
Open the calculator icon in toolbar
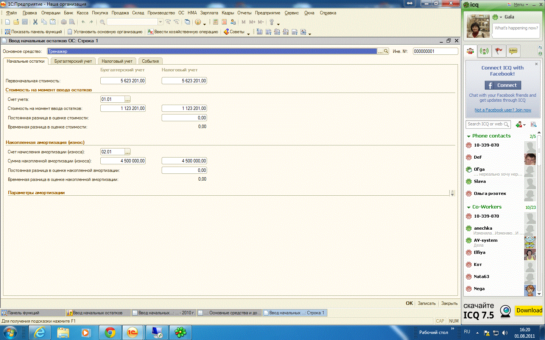(x=215, y=22)
